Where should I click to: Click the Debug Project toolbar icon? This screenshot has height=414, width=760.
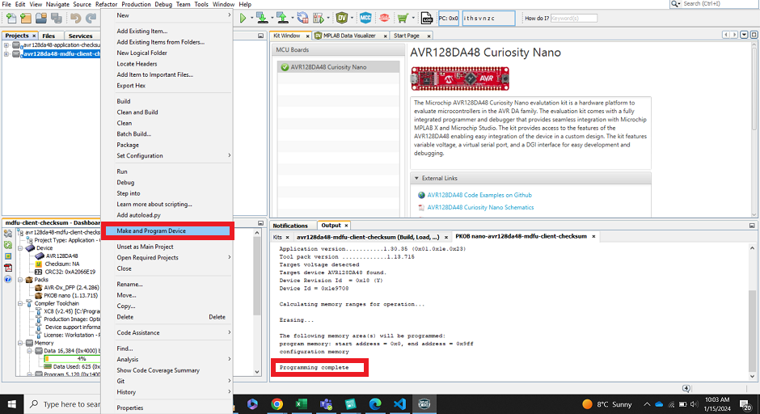coord(319,19)
